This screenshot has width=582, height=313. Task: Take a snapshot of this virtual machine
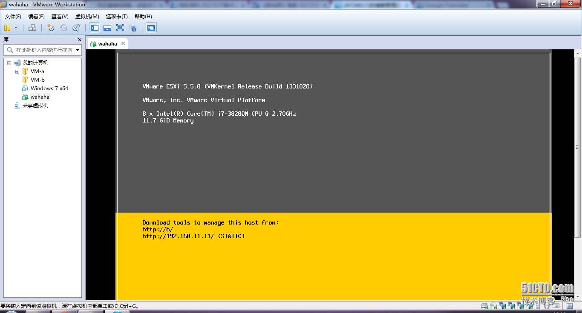coord(51,28)
